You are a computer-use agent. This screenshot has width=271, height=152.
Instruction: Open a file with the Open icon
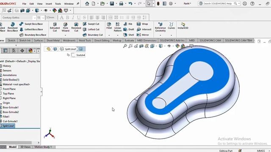(102, 3)
